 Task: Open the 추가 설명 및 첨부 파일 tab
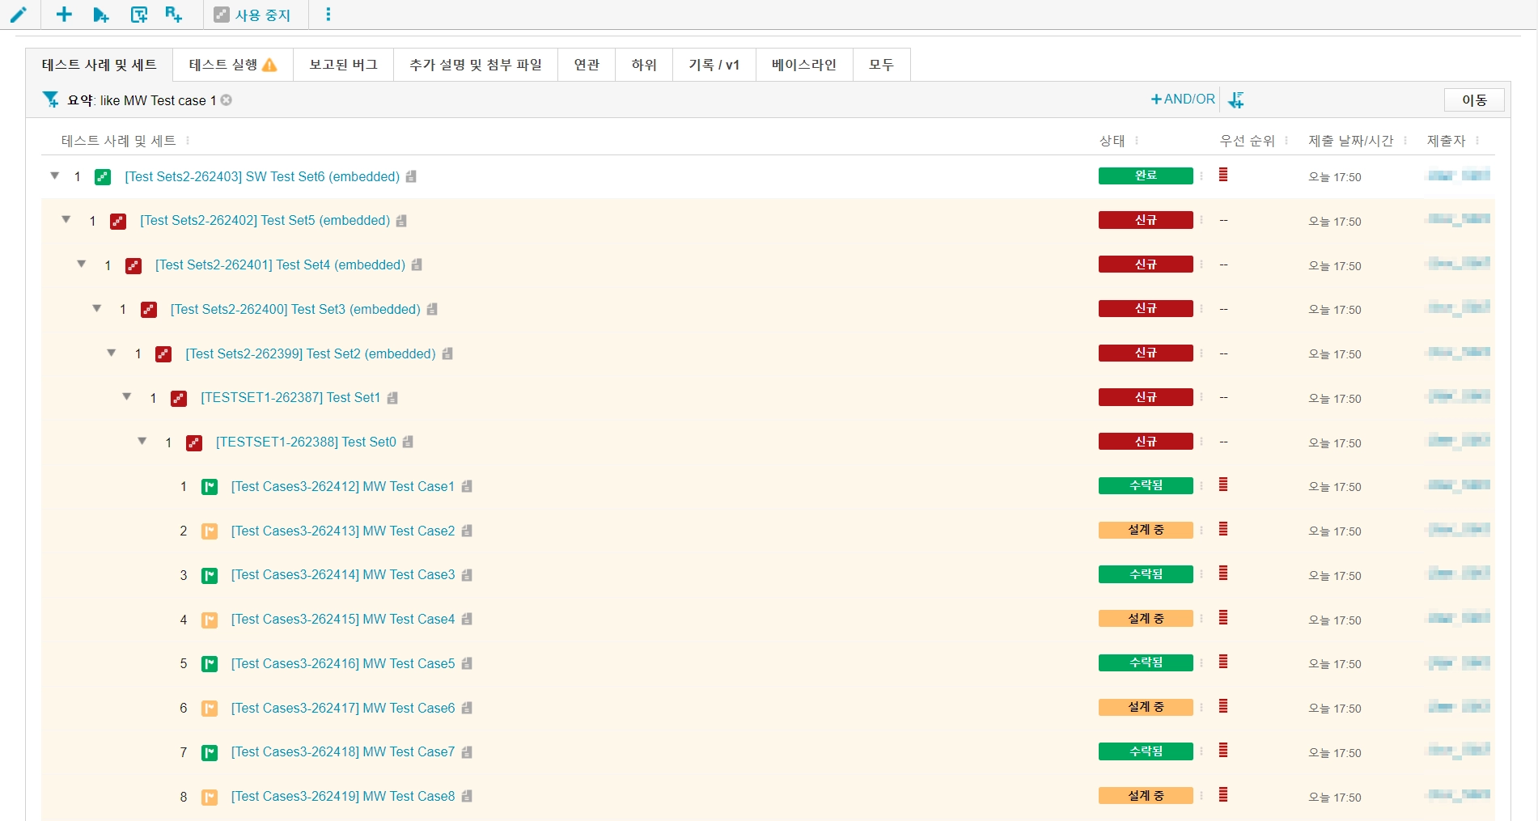(x=476, y=65)
